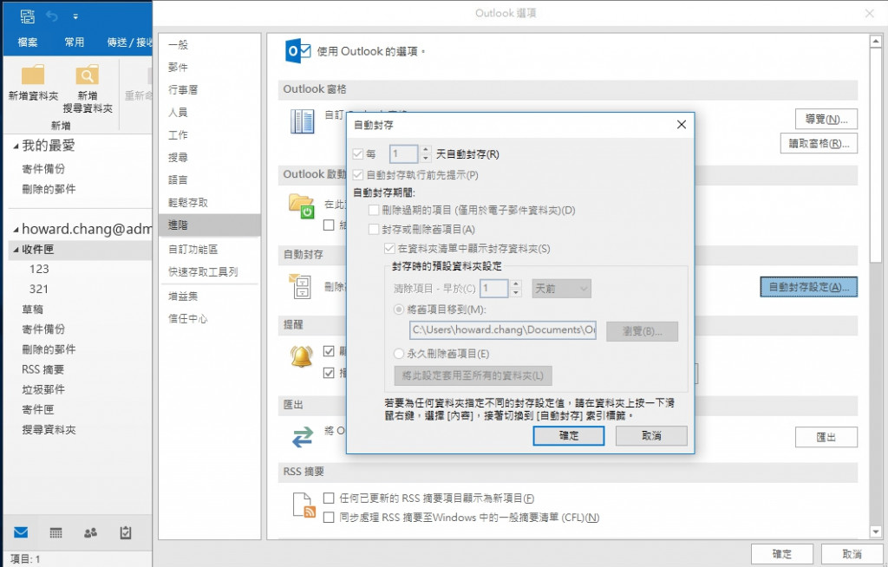Click the Outlook startup folder icon

[301, 206]
